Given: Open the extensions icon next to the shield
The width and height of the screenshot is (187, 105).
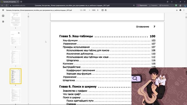Looking at the screenshot, I should click(x=180, y=6).
